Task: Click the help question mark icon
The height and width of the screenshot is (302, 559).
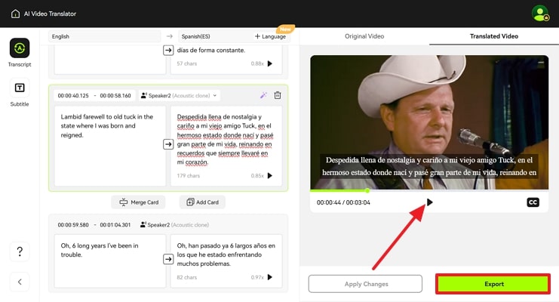Action: tap(20, 251)
